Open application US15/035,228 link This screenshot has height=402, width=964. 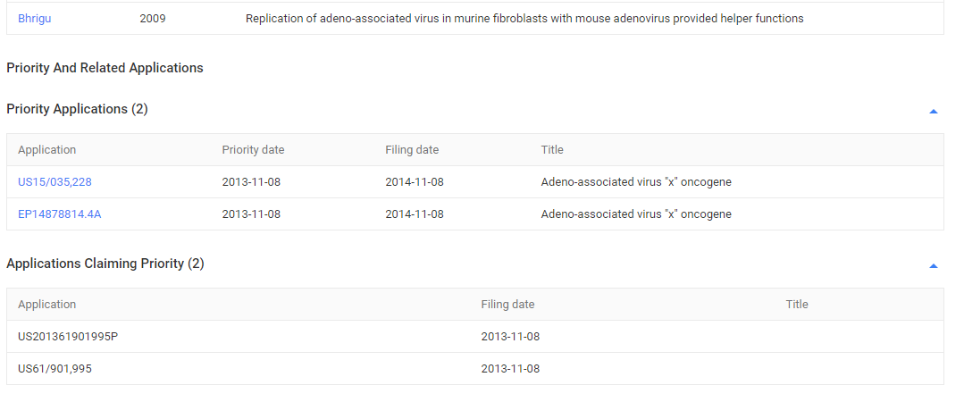coord(54,182)
